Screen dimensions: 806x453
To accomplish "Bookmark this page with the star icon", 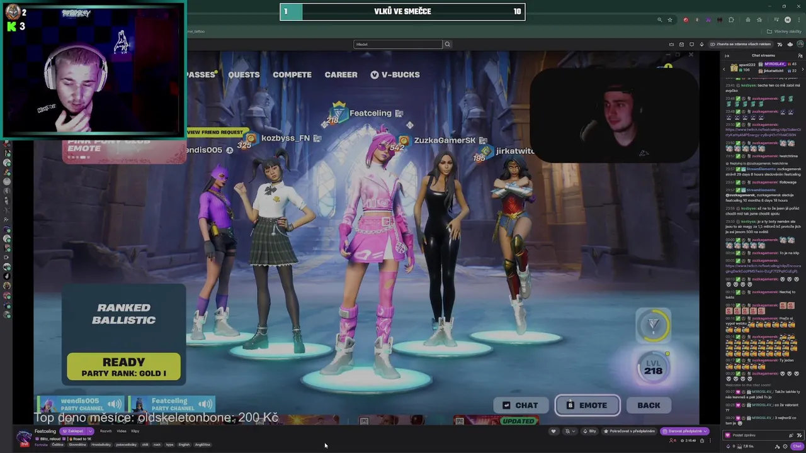I will [670, 20].
